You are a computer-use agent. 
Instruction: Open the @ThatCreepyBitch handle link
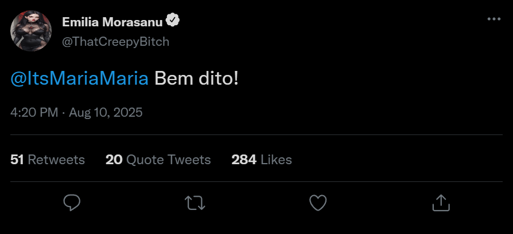115,42
